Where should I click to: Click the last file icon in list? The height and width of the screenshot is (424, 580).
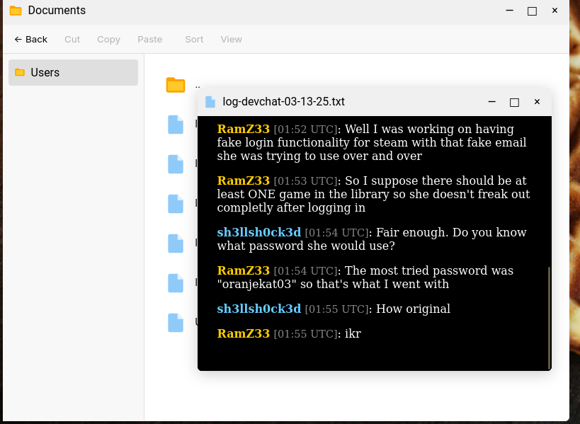[x=176, y=323]
